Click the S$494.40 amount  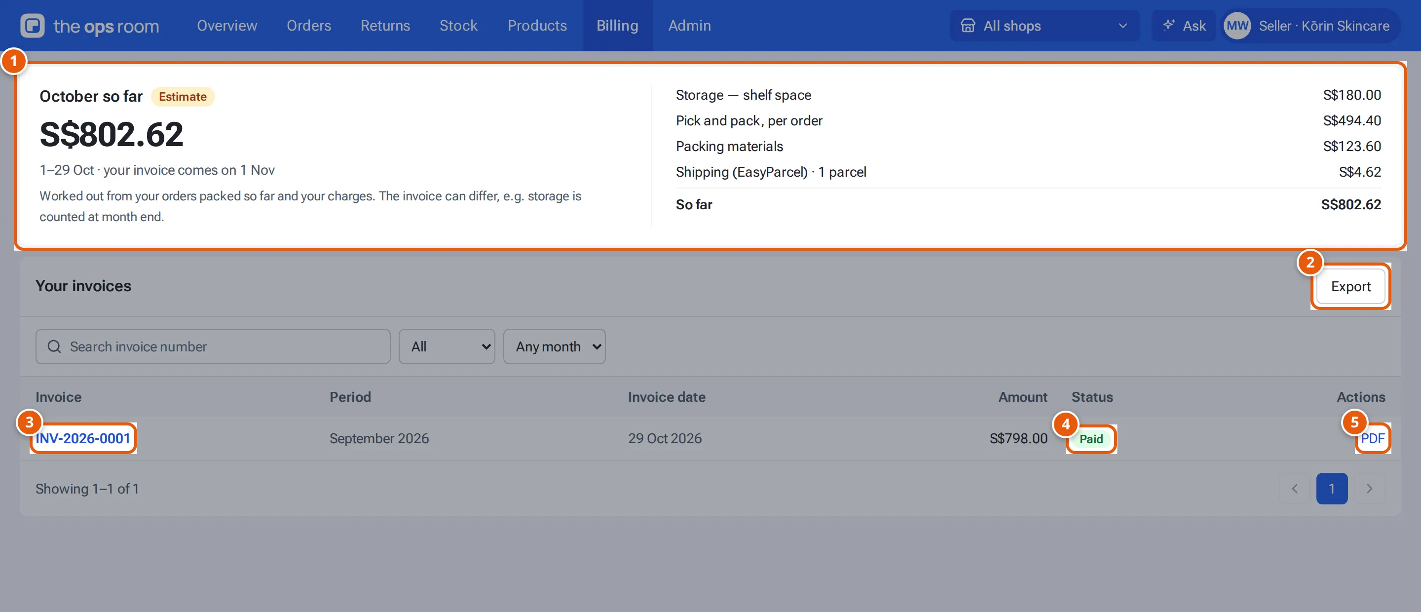(x=1352, y=120)
